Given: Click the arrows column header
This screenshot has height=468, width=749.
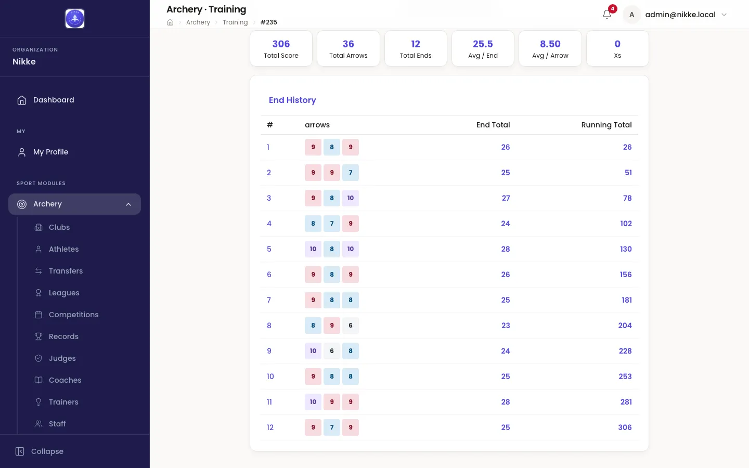Looking at the screenshot, I should (x=317, y=125).
